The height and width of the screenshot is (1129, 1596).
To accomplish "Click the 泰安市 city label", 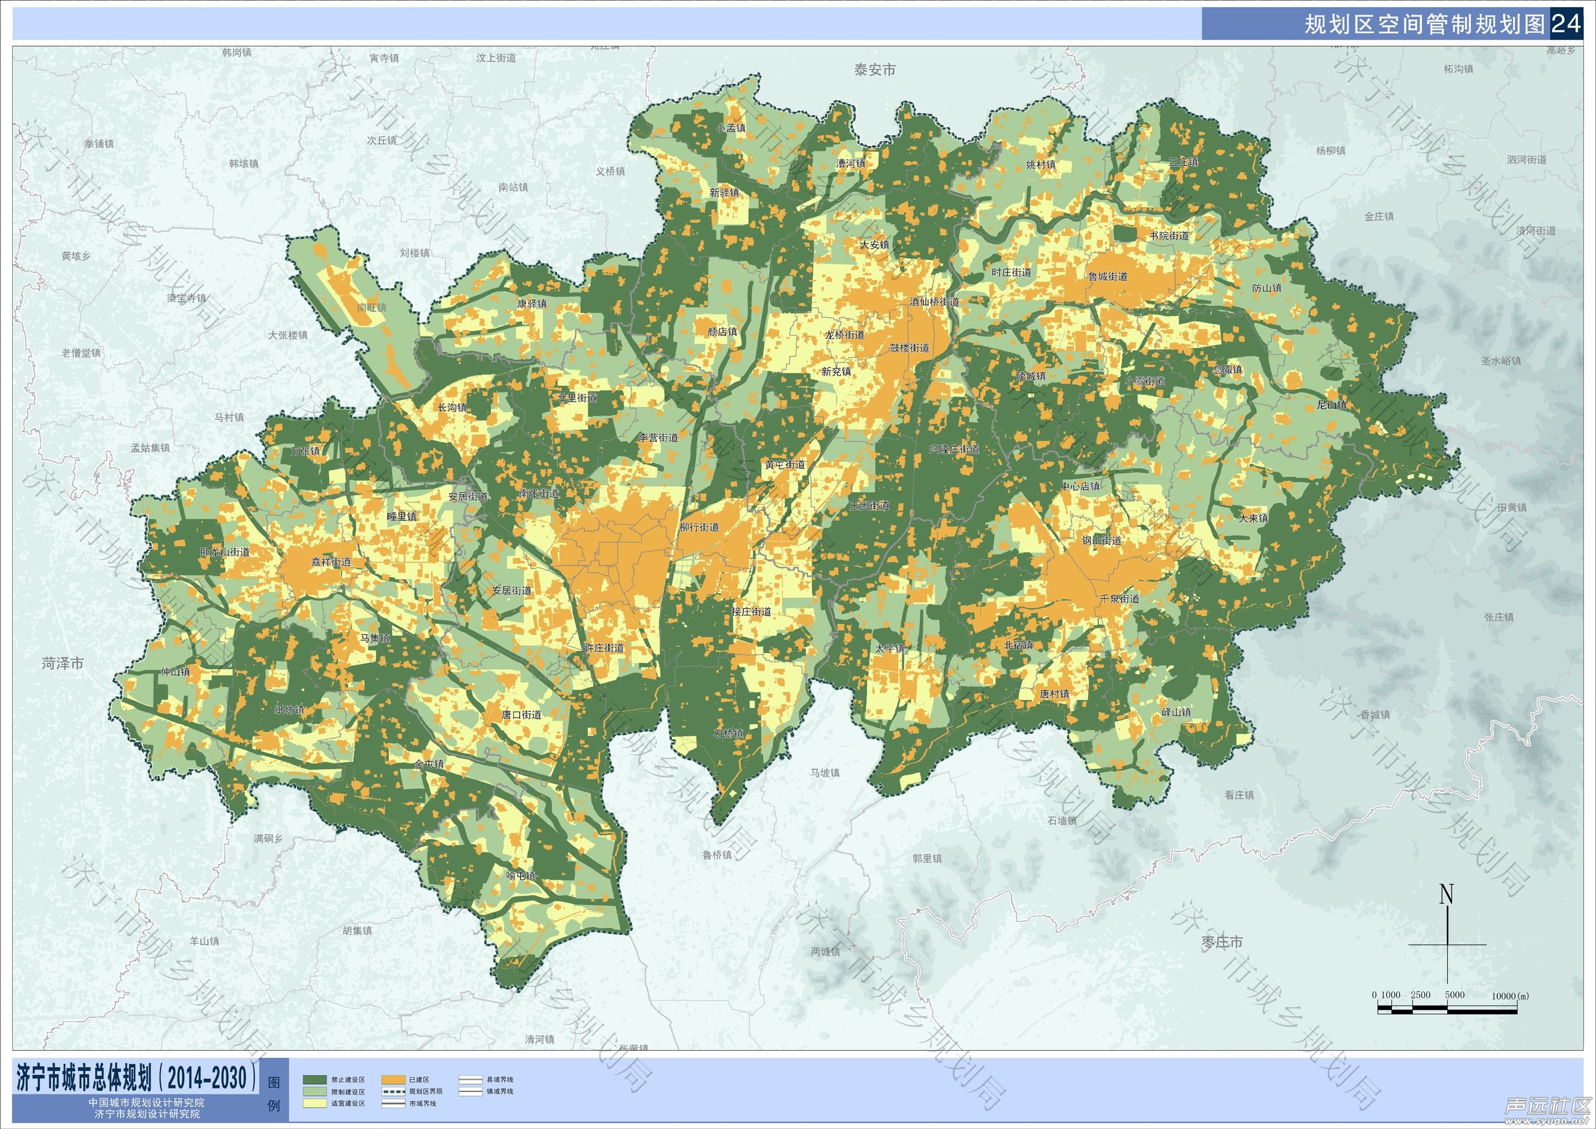I will 875,69.
